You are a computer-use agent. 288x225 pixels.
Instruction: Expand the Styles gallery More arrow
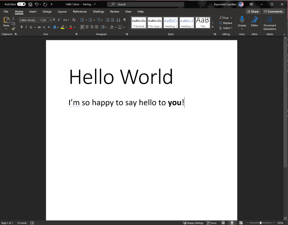point(213,28)
